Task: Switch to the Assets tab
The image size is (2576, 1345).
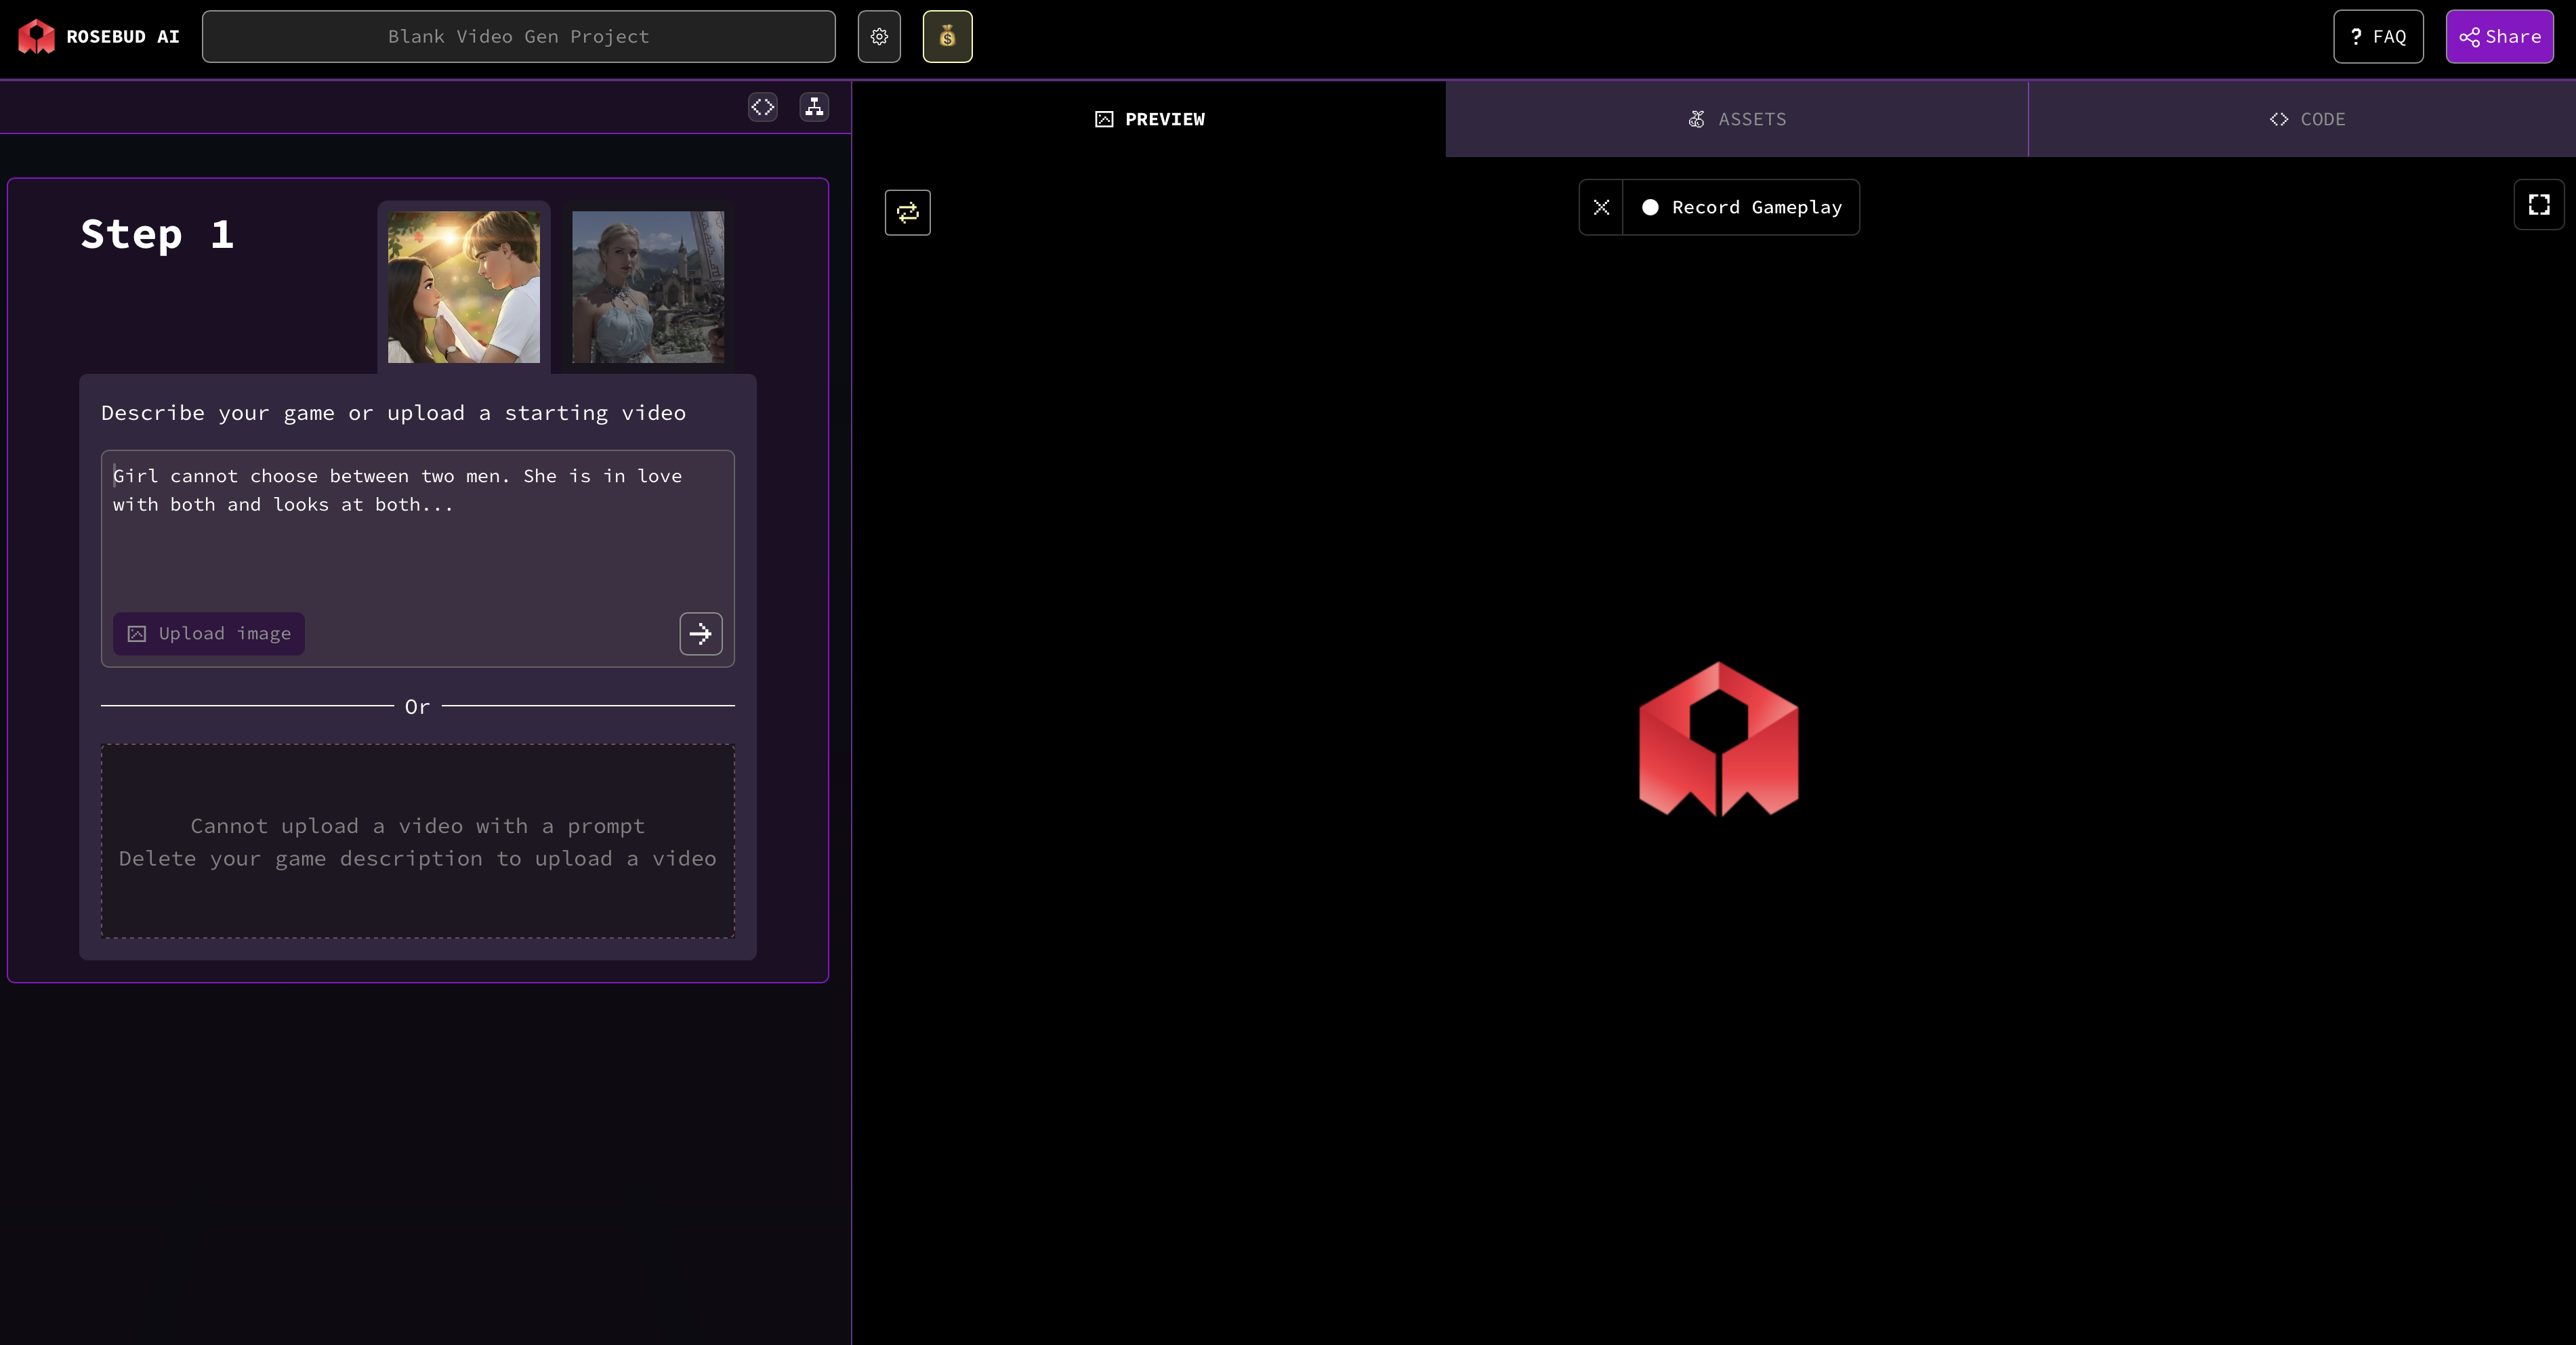Action: 1737,120
